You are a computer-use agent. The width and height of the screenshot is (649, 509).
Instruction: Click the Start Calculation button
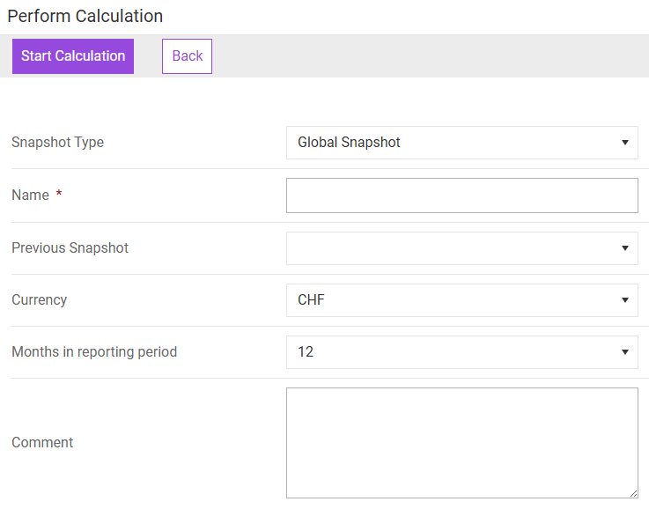click(73, 56)
